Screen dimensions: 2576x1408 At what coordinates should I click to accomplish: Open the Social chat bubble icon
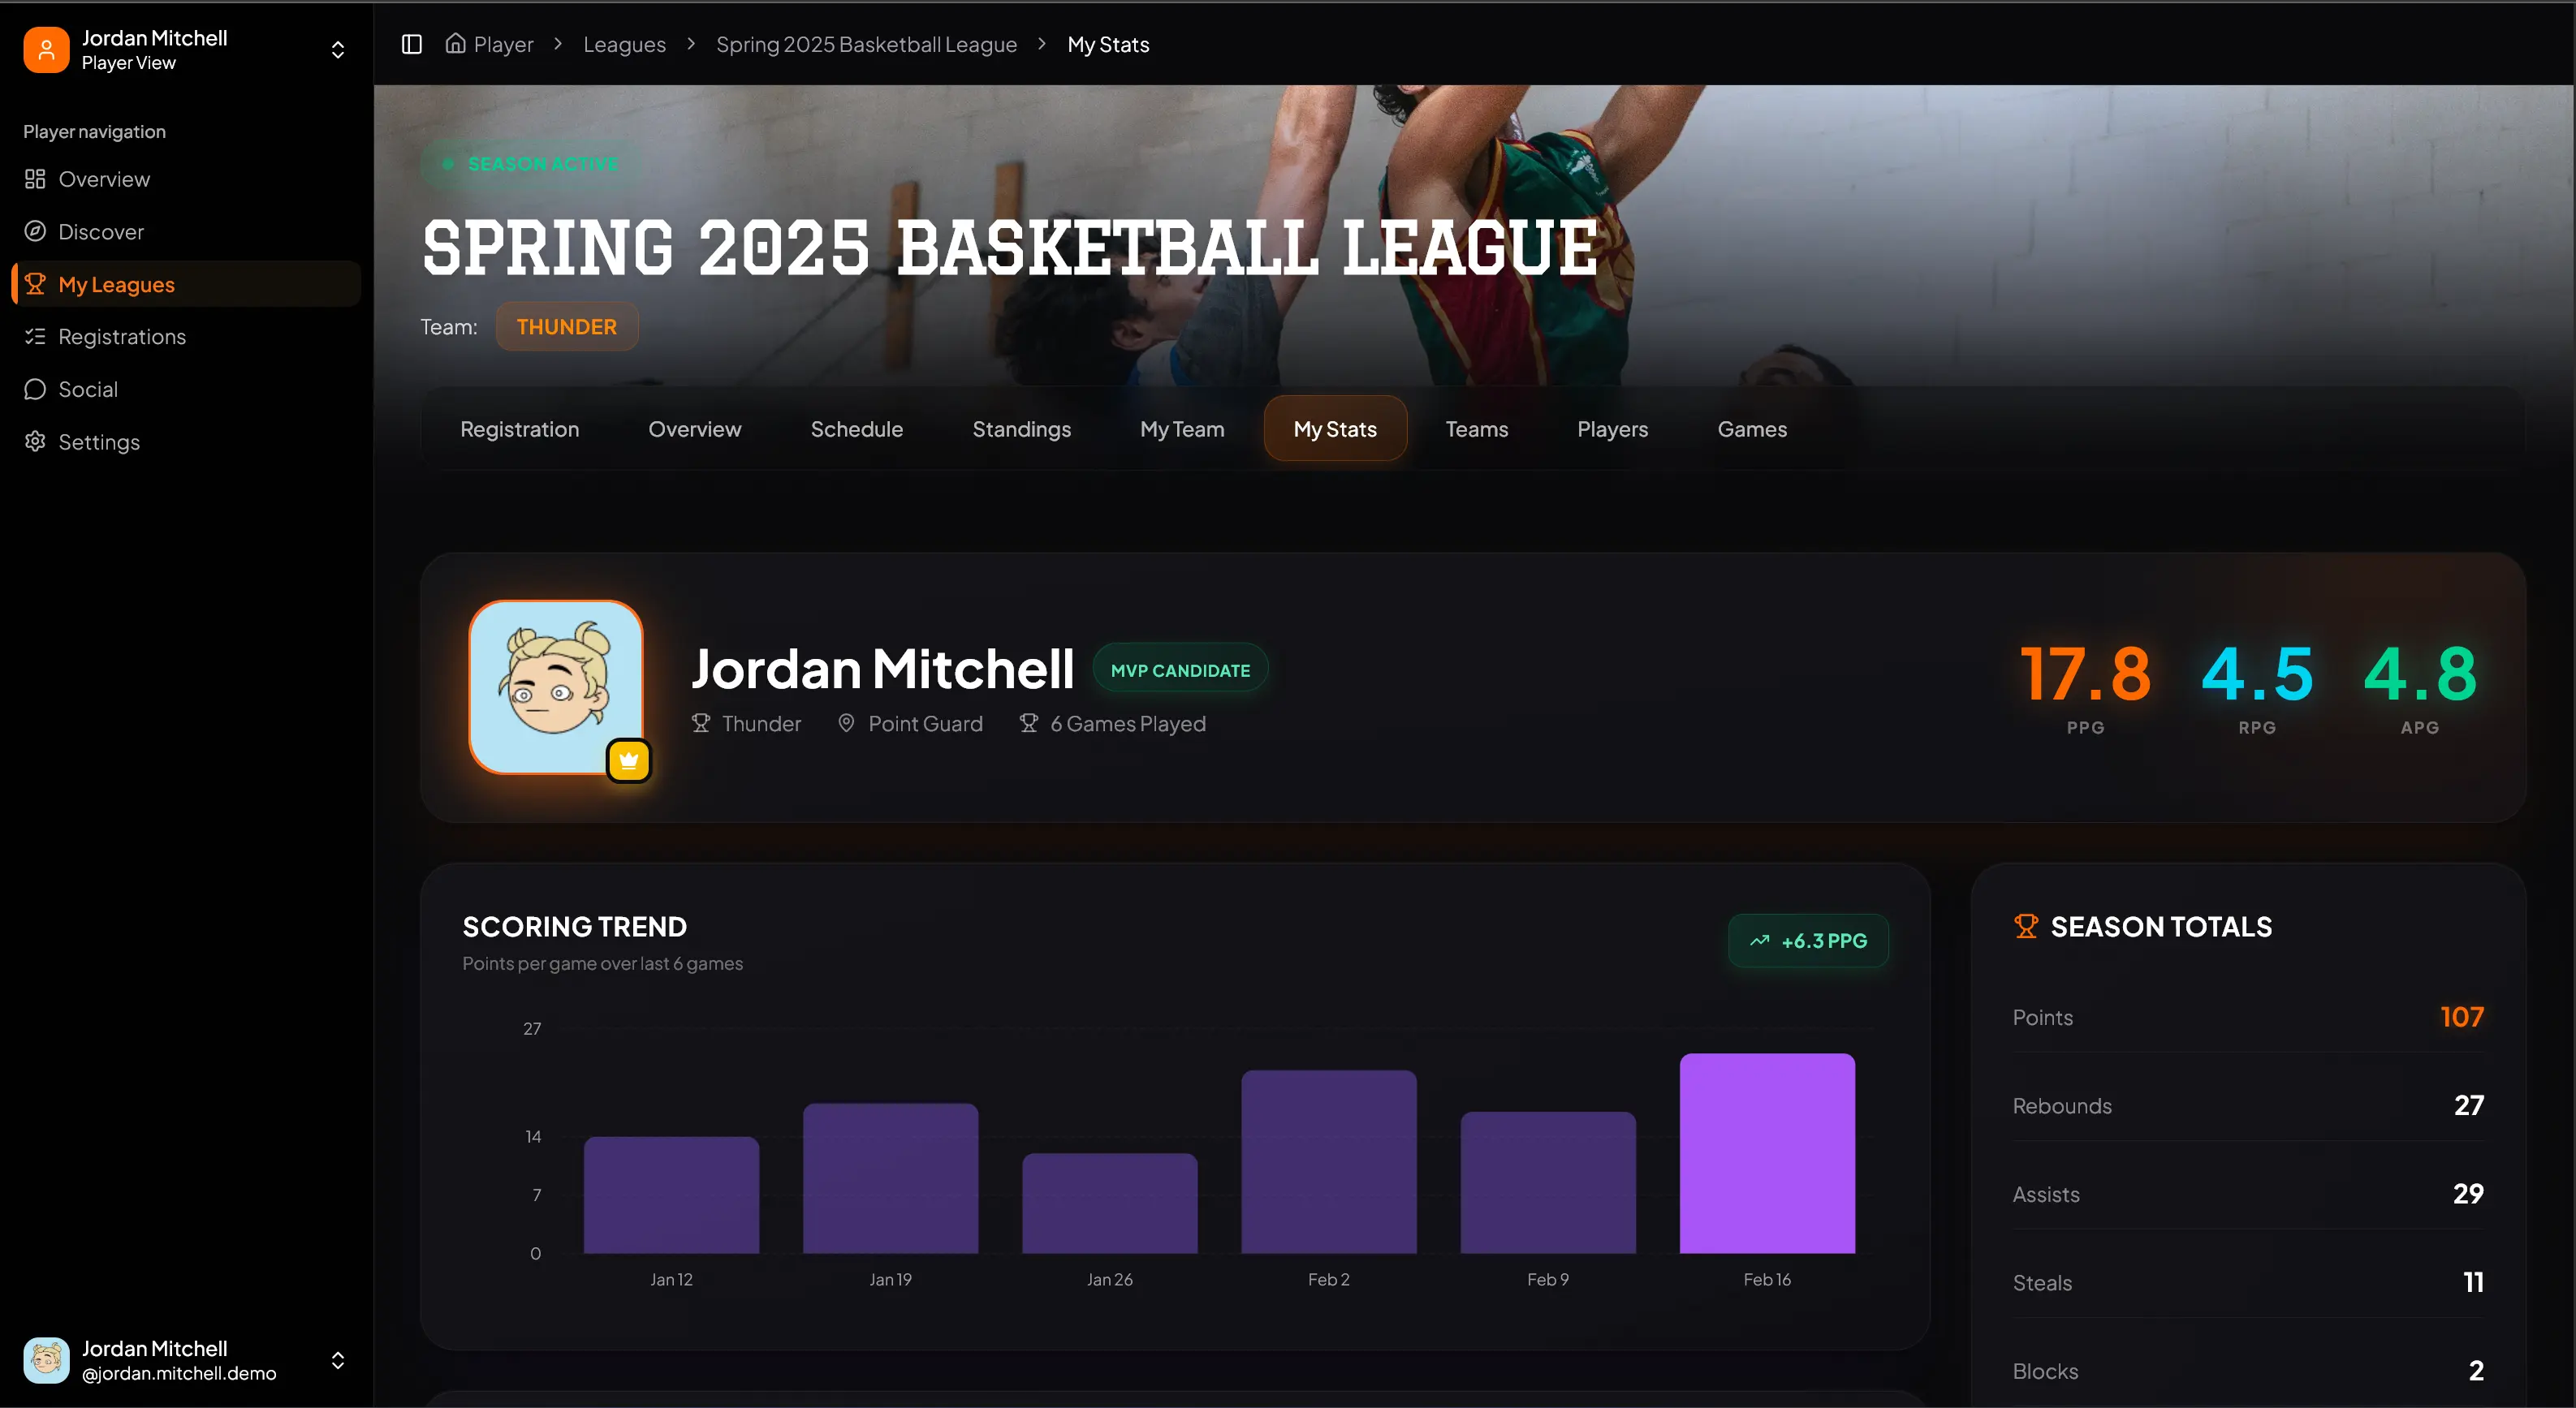click(x=36, y=389)
